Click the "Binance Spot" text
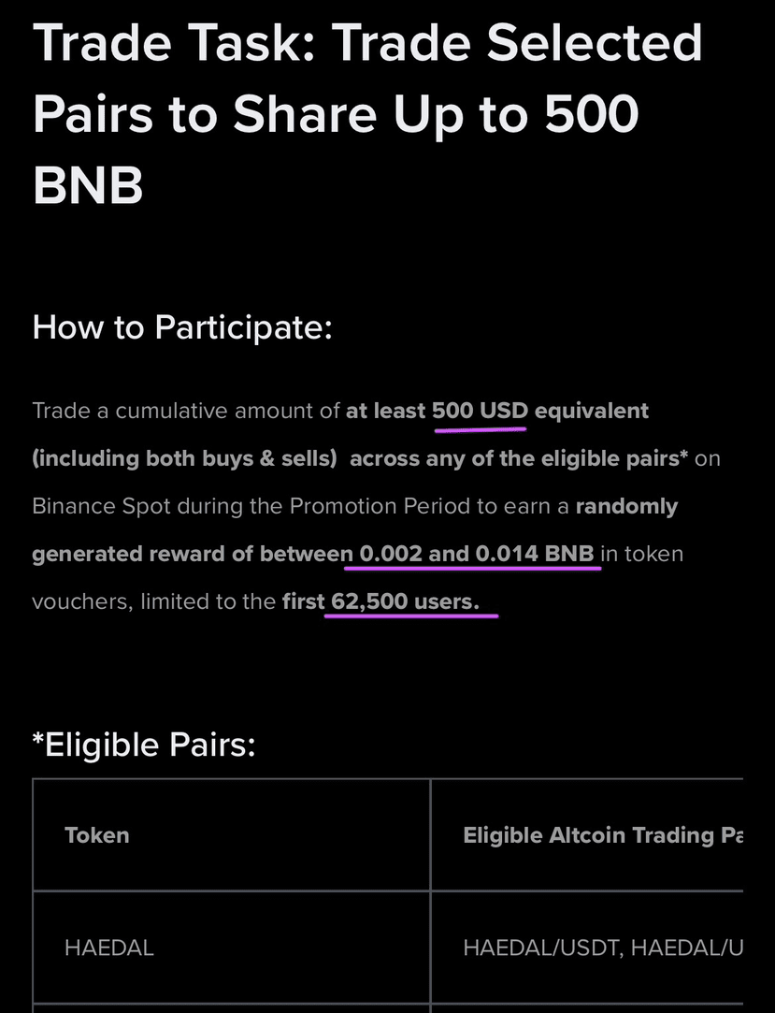The image size is (775, 1013). [101, 507]
